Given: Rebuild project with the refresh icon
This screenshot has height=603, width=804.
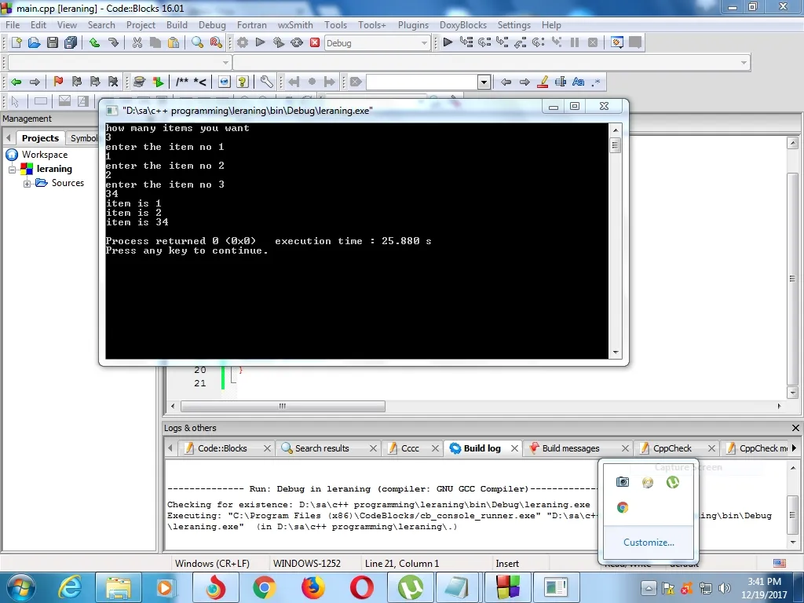Looking at the screenshot, I should (x=297, y=42).
